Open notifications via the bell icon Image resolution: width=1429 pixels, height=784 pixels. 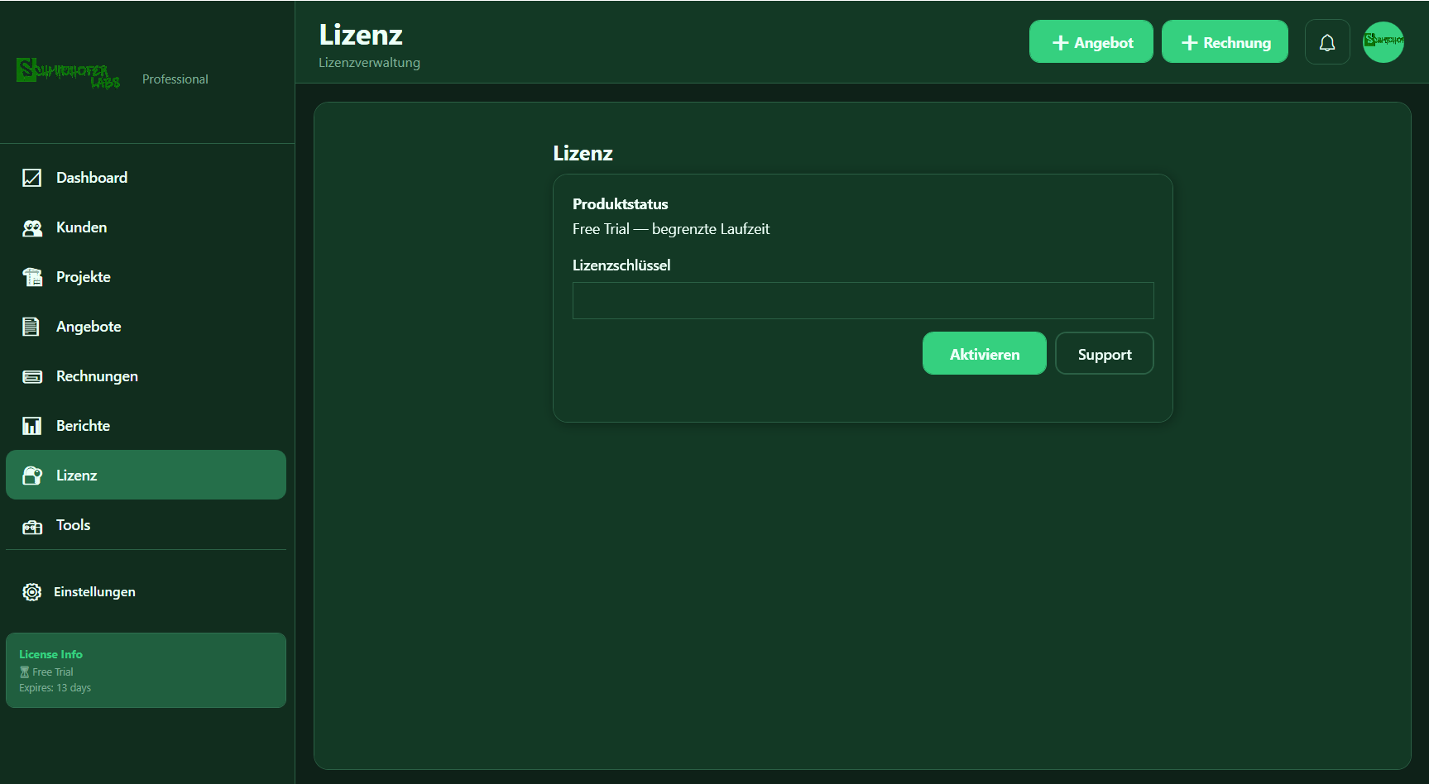1327,41
